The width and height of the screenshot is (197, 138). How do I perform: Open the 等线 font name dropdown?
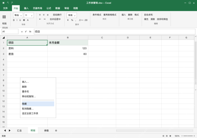pyautogui.click(x=18, y=15)
